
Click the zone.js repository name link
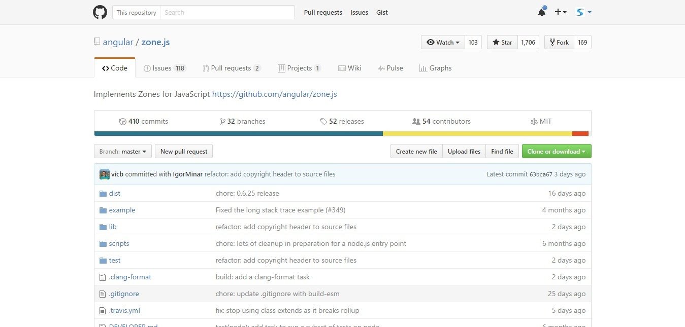coord(155,42)
